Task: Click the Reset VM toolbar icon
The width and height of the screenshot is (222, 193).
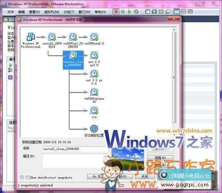Action: coord(136,12)
